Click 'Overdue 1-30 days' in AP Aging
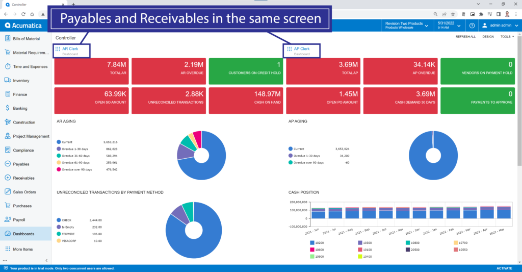The image size is (522, 272). click(x=306, y=156)
